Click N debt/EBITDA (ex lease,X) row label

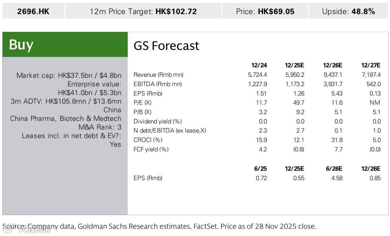click(x=170, y=130)
